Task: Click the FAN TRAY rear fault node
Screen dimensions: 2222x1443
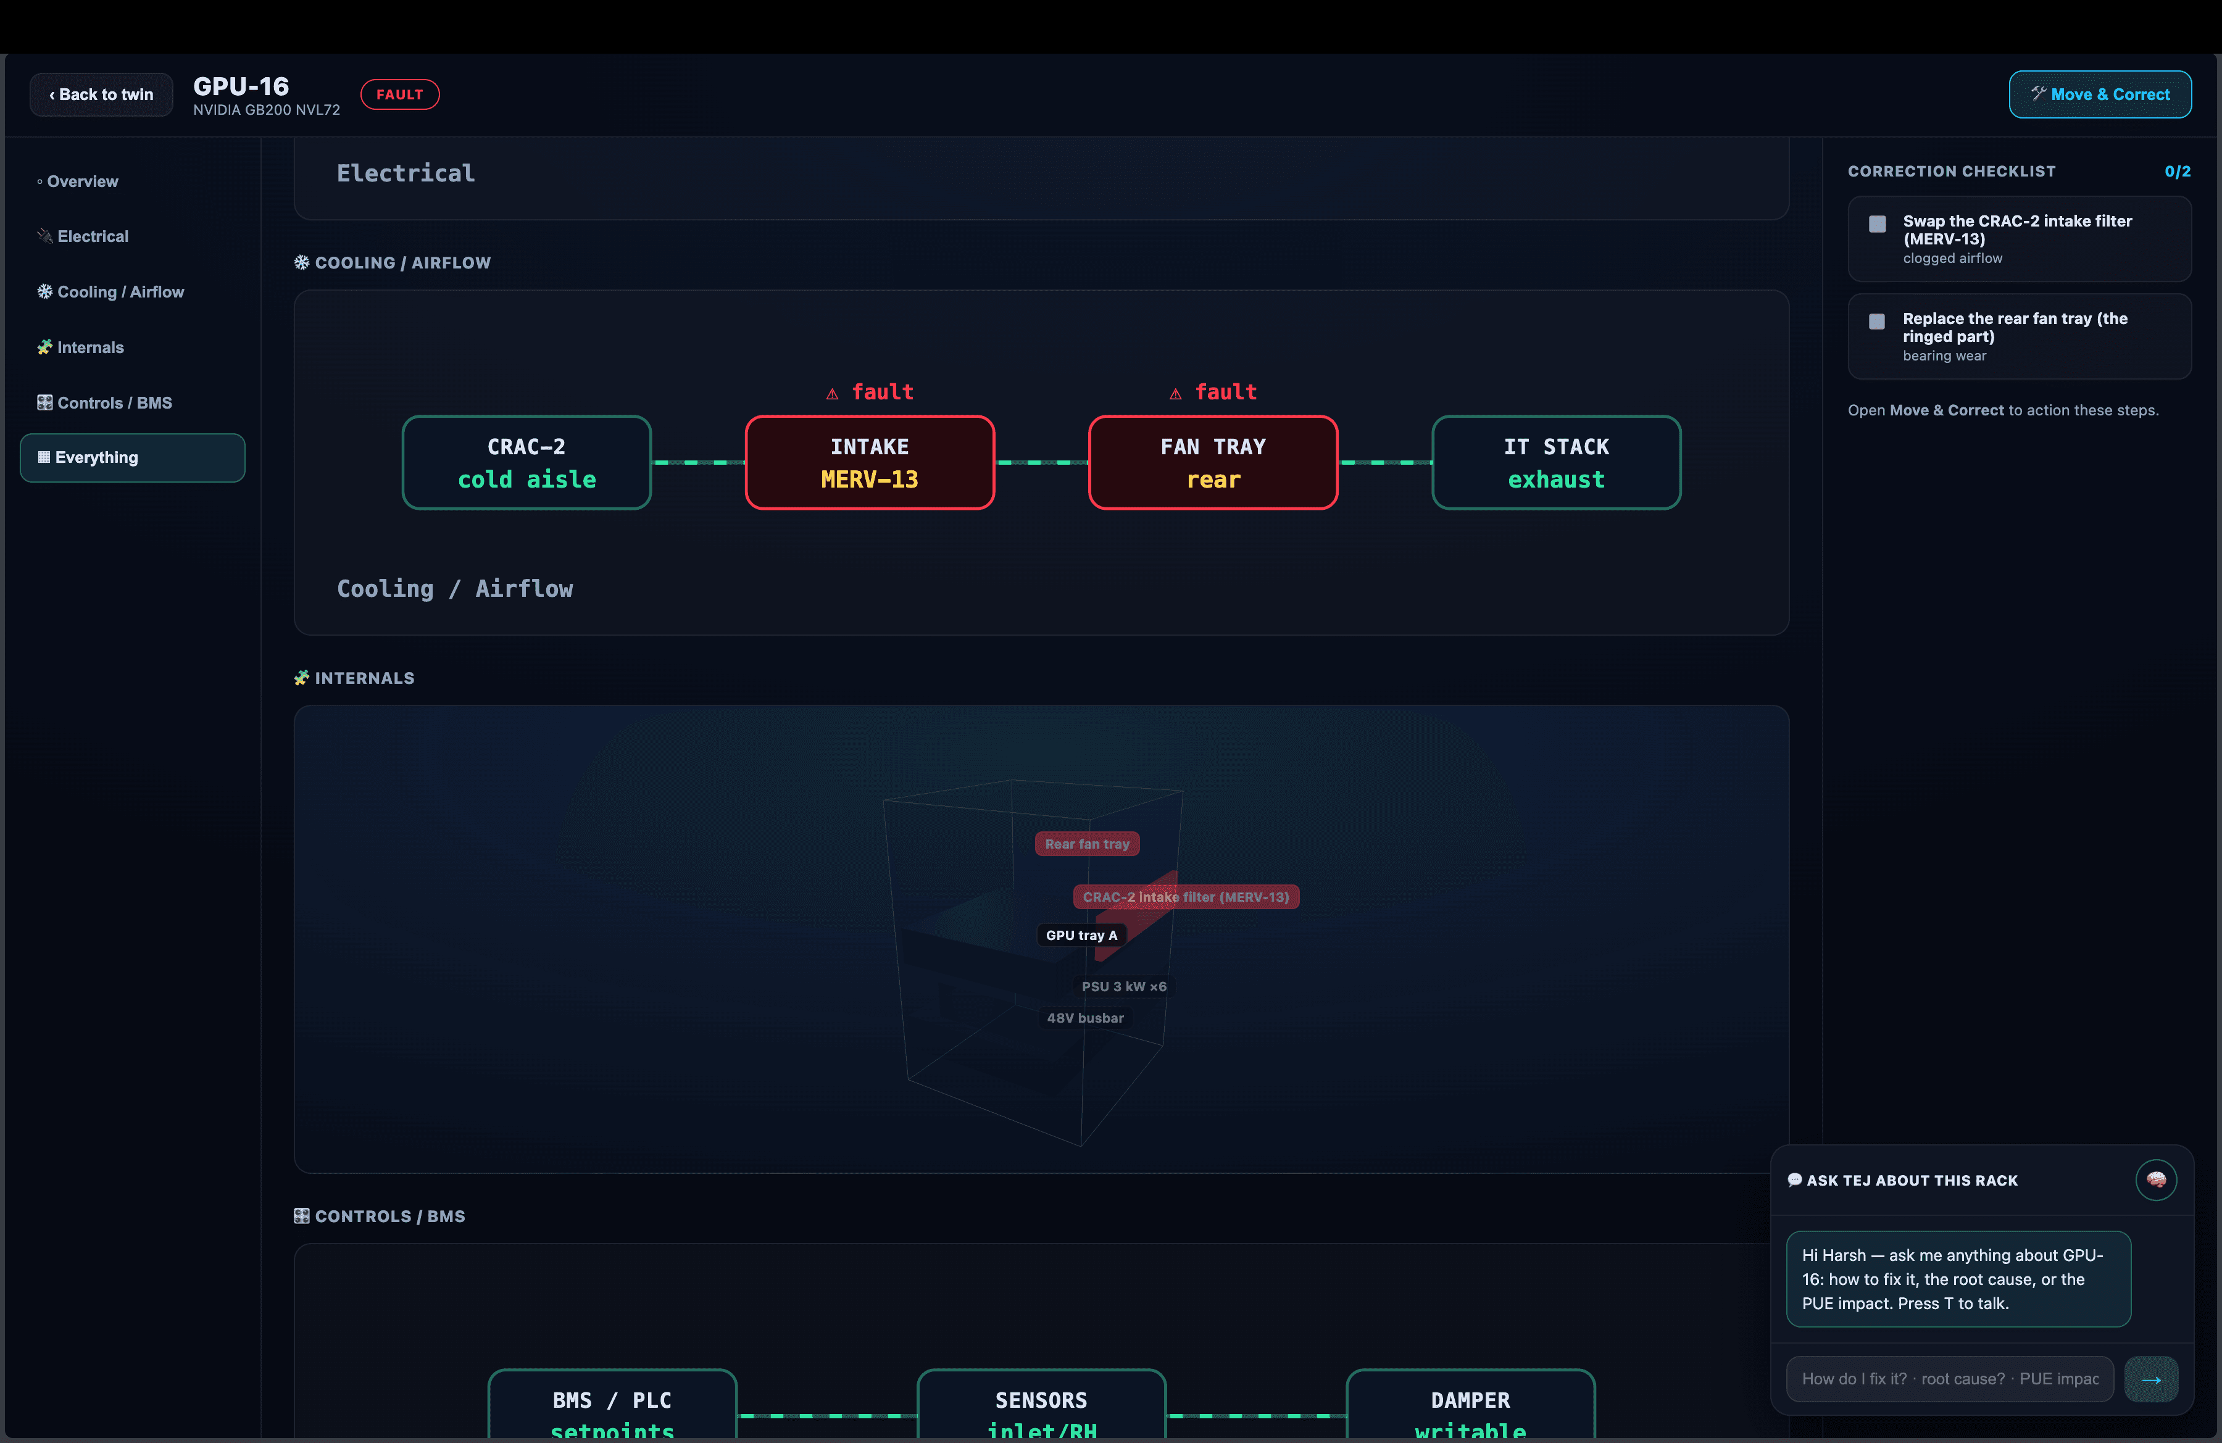Action: pos(1213,463)
